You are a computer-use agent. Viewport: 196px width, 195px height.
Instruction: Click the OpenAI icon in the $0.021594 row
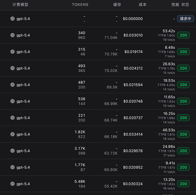pyautogui.click(x=12, y=85)
